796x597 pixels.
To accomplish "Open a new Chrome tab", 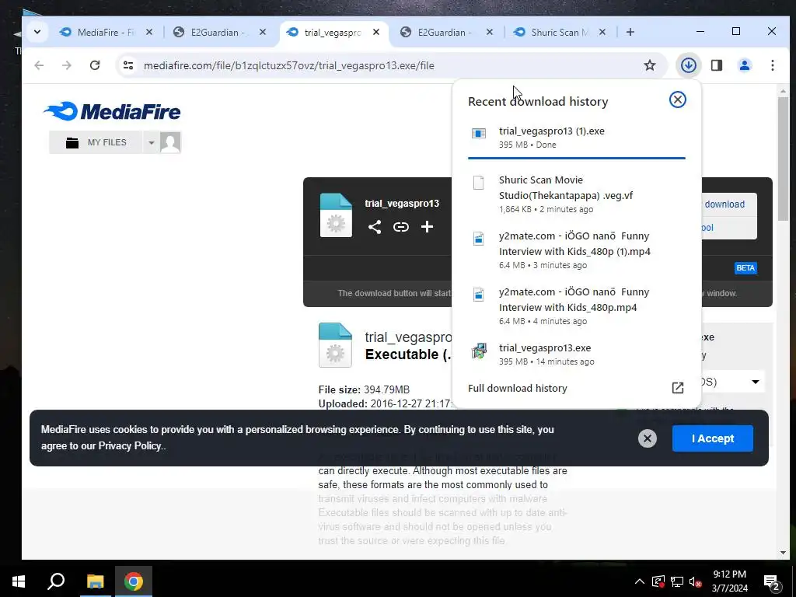I will coord(630,32).
